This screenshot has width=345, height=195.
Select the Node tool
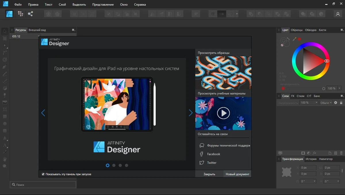click(x=5, y=45)
